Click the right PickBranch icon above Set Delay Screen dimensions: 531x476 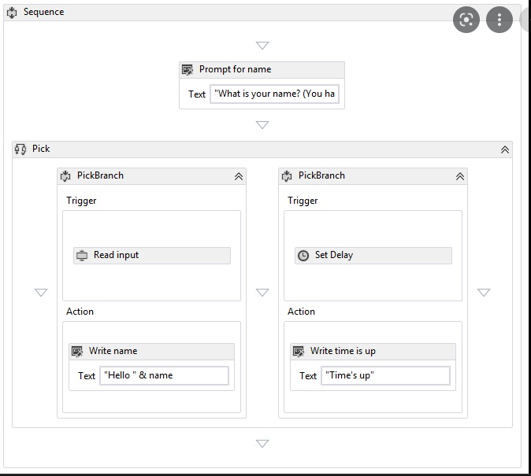287,176
